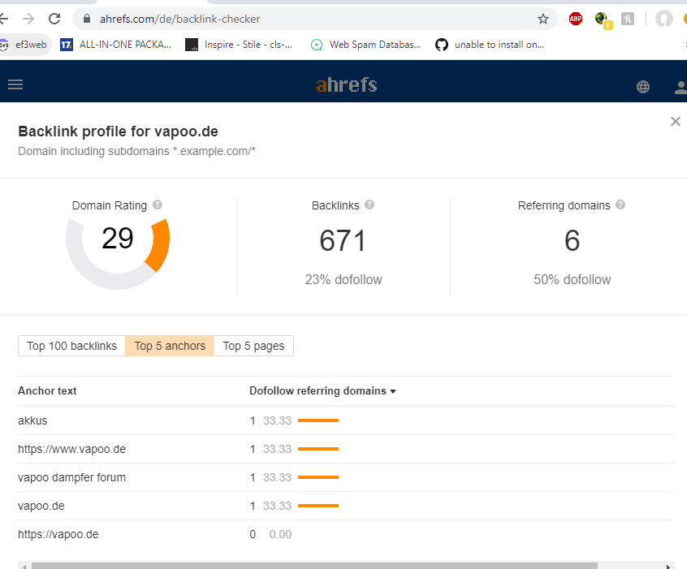The height and width of the screenshot is (569, 687).
Task: Switch to Top 5 pages tab
Action: (253, 346)
